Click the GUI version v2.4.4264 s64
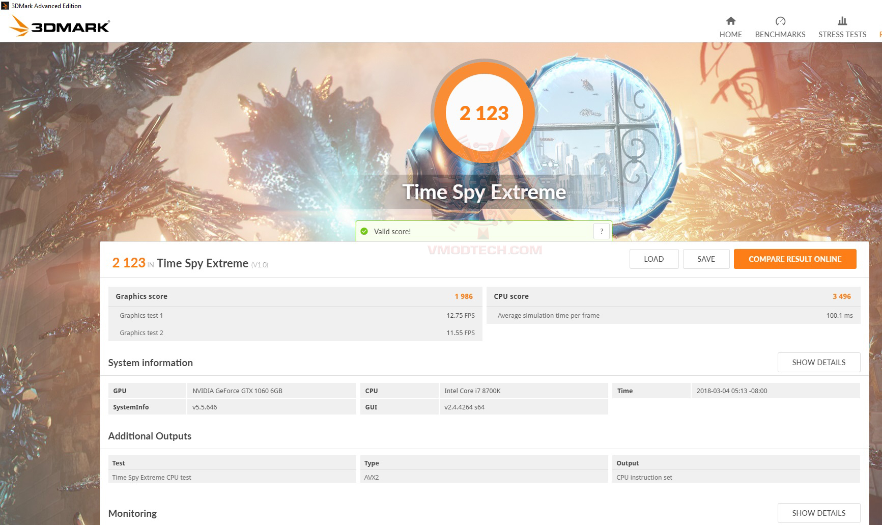 point(464,407)
